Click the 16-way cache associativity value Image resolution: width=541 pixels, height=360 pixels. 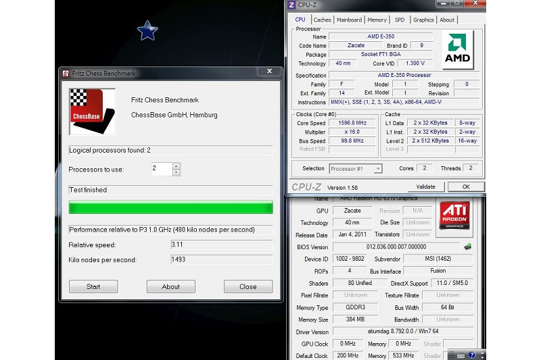pyautogui.click(x=467, y=141)
